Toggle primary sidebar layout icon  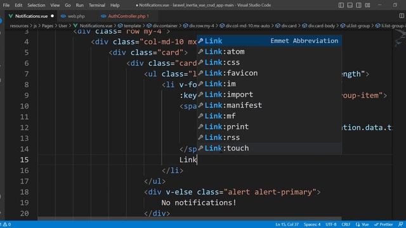point(341,5)
